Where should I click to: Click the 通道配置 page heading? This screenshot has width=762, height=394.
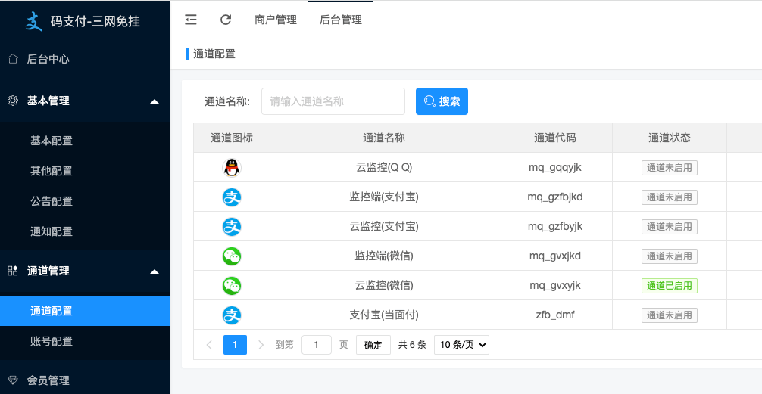pos(214,54)
